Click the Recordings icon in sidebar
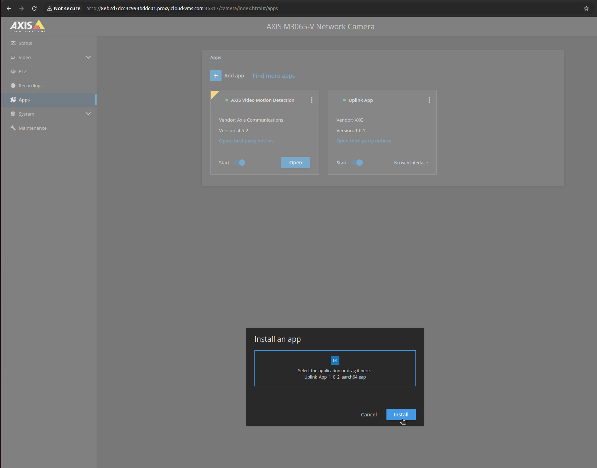 13,86
